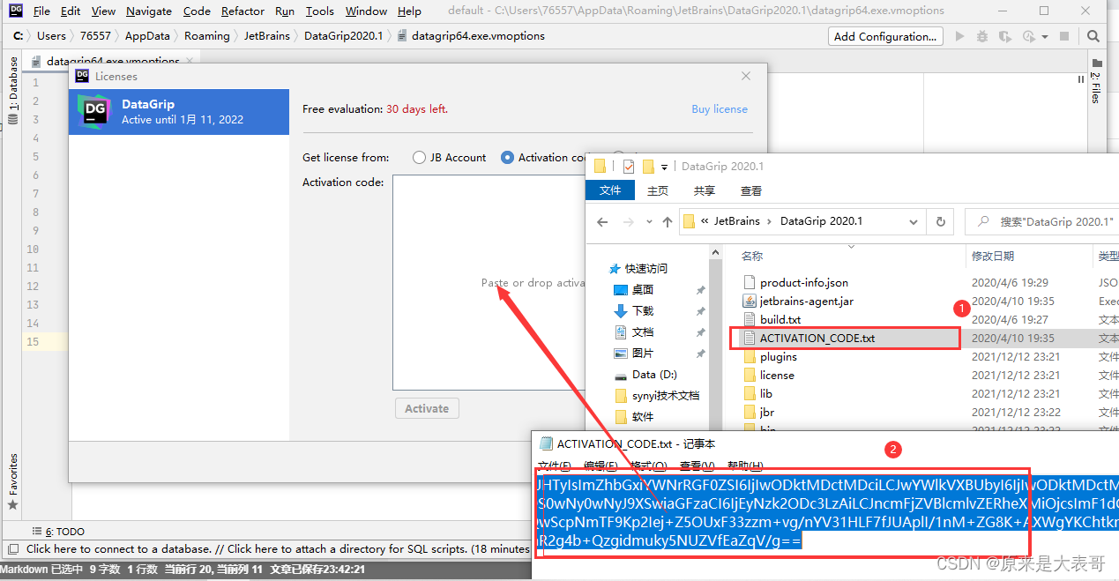The width and height of the screenshot is (1119, 581).
Task: Click jetbrains-agent.jar file icon
Action: tap(750, 302)
